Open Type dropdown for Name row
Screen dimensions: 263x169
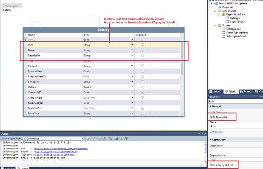(132, 50)
